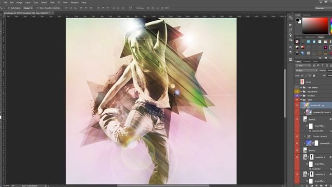Add layer style fx icon
Screen dimensions: 332x187
coord(307,186)
